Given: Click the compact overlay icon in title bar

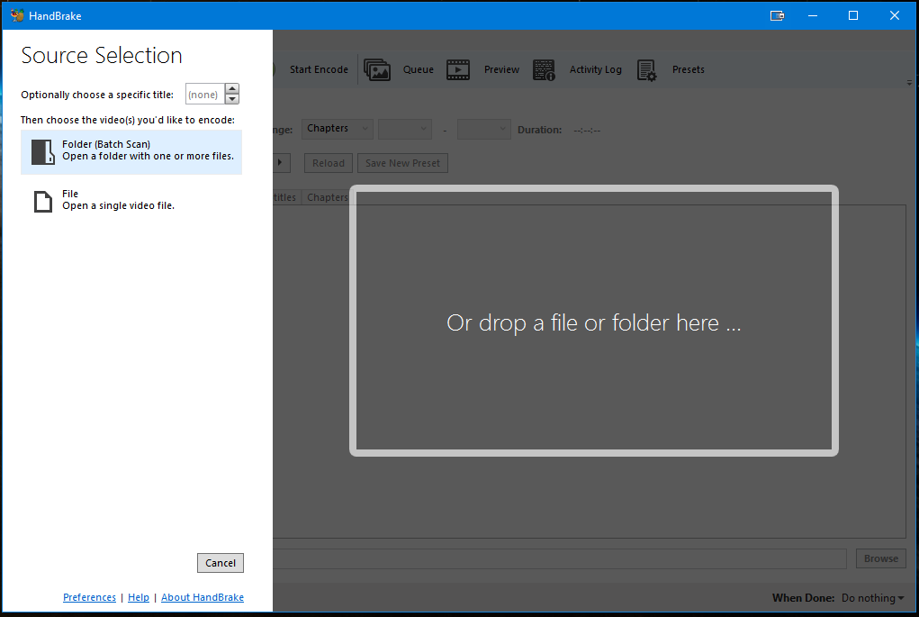Looking at the screenshot, I should click(x=777, y=16).
